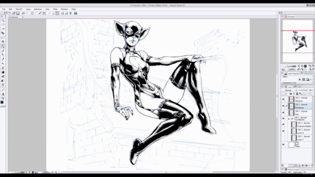Select the Auto select magic wand tool
The height and width of the screenshot is (177, 315).
(3, 42)
